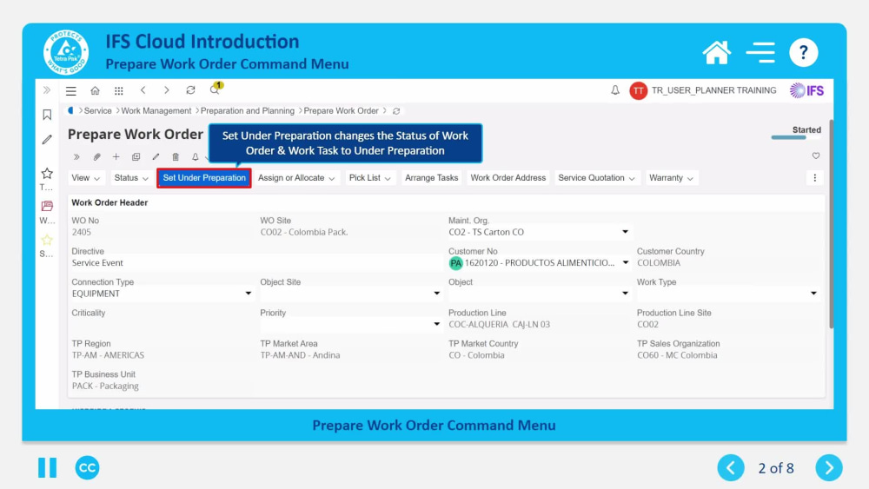Viewport: 869px width, 489px height.
Task: Open the Service Quotation dropdown
Action: [596, 178]
